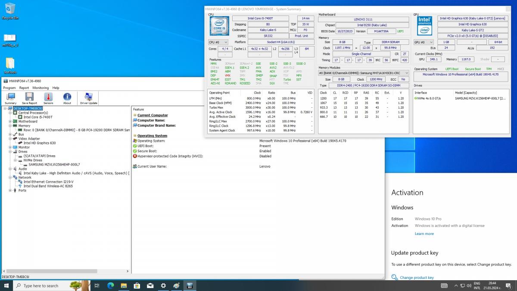Launch the Driver Update toolbar icon
517x291 pixels.
(x=89, y=98)
